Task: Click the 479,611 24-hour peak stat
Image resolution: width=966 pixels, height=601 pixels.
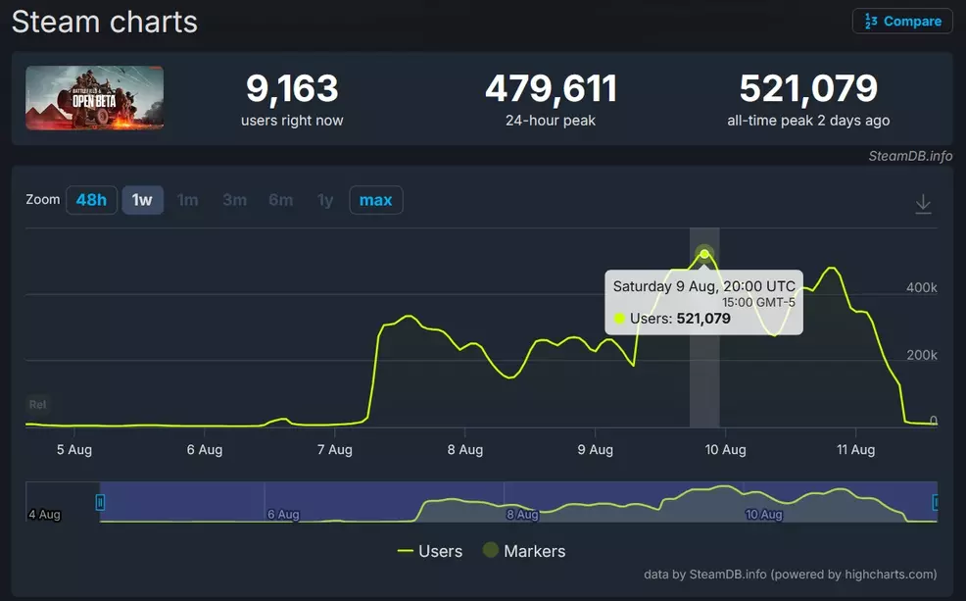Action: pos(551,99)
